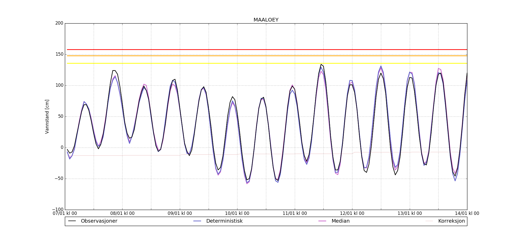Click the blue Deterministisk legend line sample
Viewport: 519px width, 233px height.
[197, 221]
